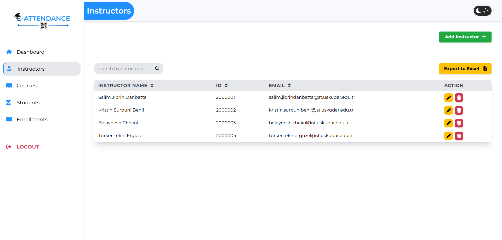The image size is (502, 240).
Task: Sort instructors by ID column
Action: 226,85
